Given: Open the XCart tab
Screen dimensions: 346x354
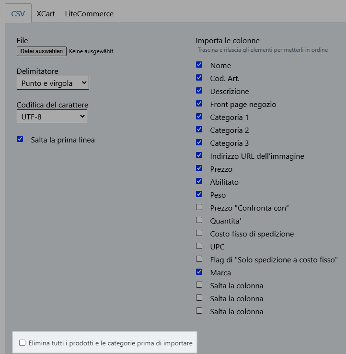Looking at the screenshot, I should (x=46, y=13).
